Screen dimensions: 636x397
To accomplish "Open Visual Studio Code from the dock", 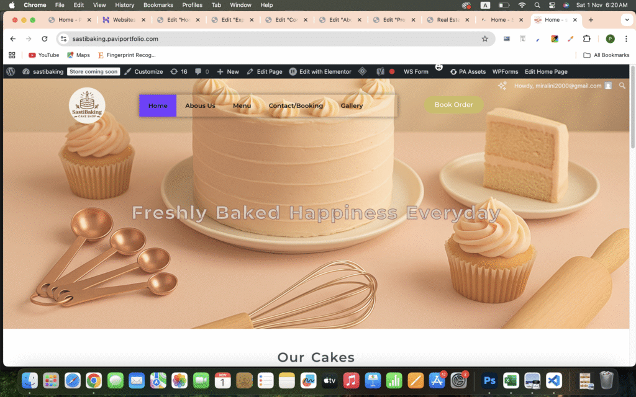I will pyautogui.click(x=553, y=380).
